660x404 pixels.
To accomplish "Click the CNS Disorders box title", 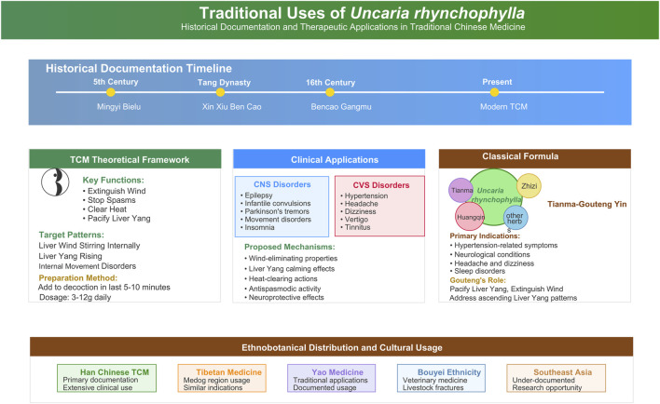I will 282,184.
